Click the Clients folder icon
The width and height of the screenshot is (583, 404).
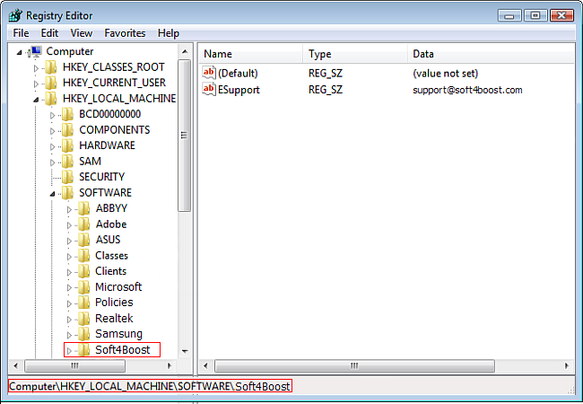[x=84, y=271]
